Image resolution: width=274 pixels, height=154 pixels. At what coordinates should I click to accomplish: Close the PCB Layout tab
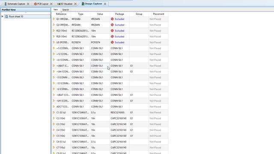[51, 4]
